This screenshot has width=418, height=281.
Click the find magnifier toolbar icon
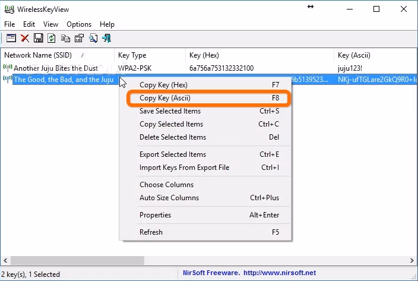click(93, 38)
